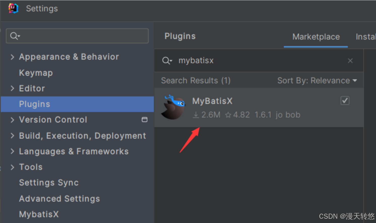Switch to the Marketplace tab
Viewport: 376px width, 223px height.
click(x=316, y=37)
